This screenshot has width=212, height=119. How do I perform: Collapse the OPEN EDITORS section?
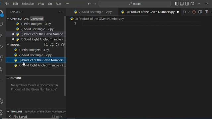pyautogui.click(x=8, y=19)
